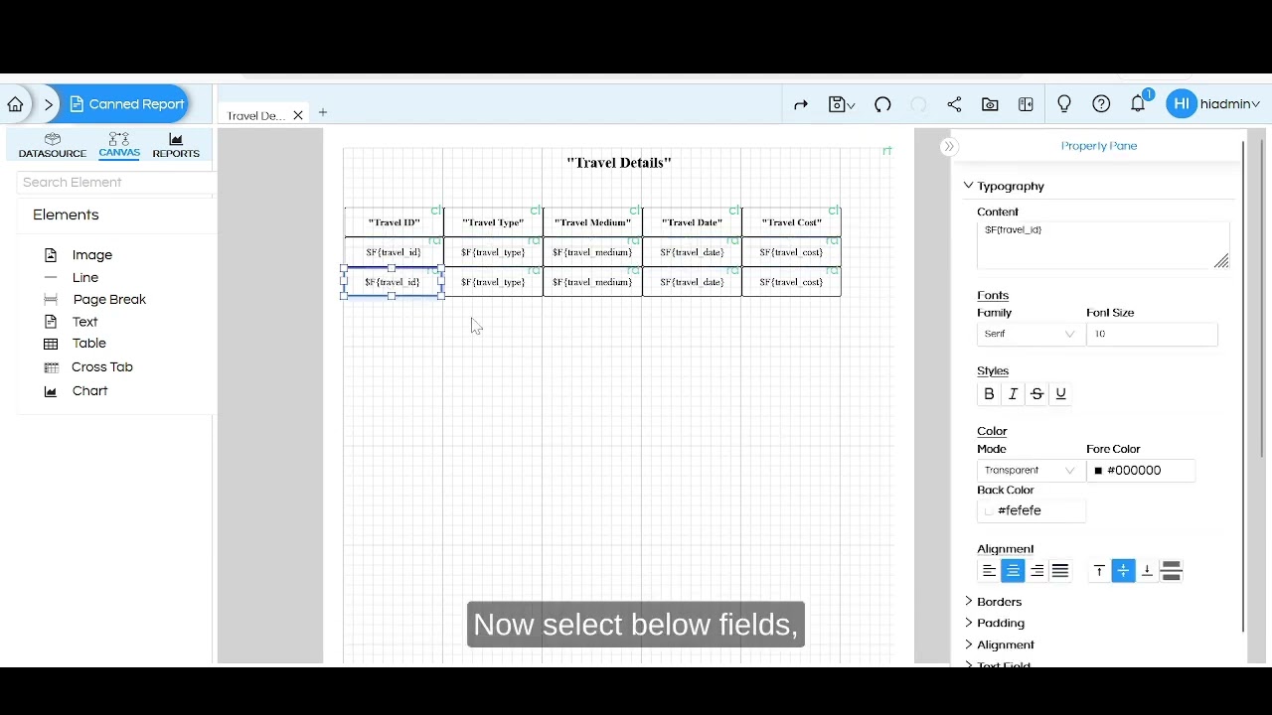Viewport: 1272px width, 715px height.
Task: Set horizontal alignment to right
Action: click(x=1036, y=571)
